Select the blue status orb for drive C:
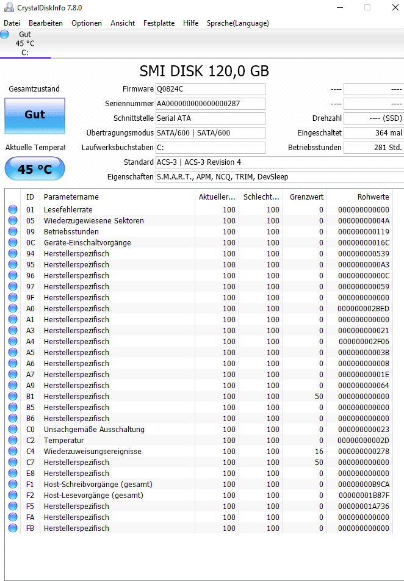 4,34
